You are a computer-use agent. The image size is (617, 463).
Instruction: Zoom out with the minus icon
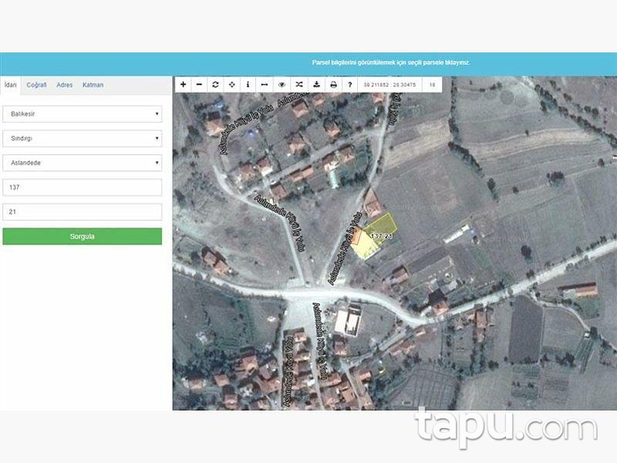199,85
